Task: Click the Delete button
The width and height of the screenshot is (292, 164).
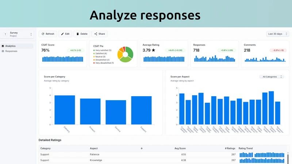Action: point(81,34)
